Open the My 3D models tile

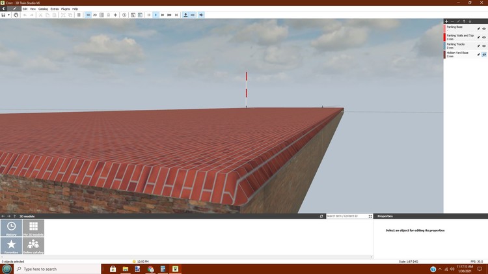33,228
